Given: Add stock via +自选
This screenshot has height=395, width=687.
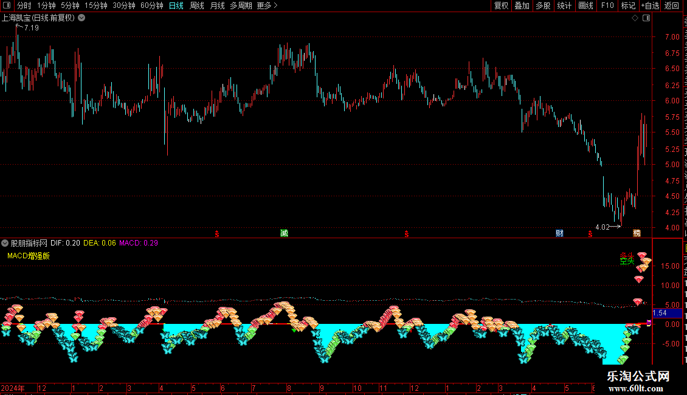Looking at the screenshot, I should pyautogui.click(x=650, y=5).
